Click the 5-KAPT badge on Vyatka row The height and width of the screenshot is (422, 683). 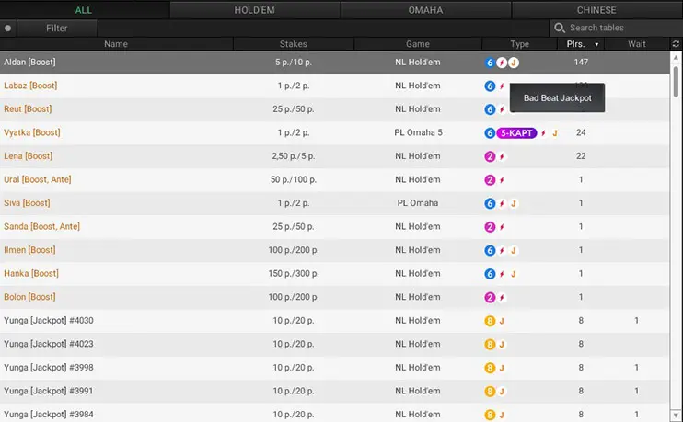pos(516,133)
